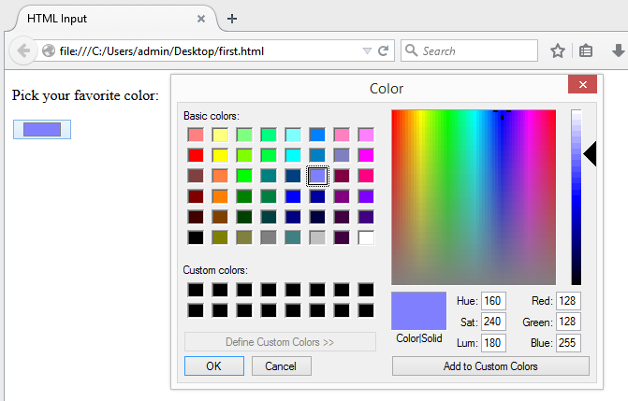Select the black basic color swatch

click(x=196, y=237)
